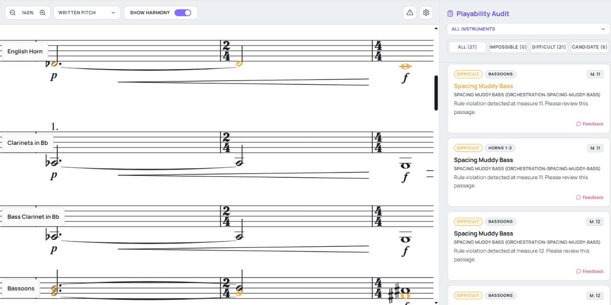Image resolution: width=611 pixels, height=305 pixels.
Task: Click orange DIFFICULT badge on first card
Action: 468,74
